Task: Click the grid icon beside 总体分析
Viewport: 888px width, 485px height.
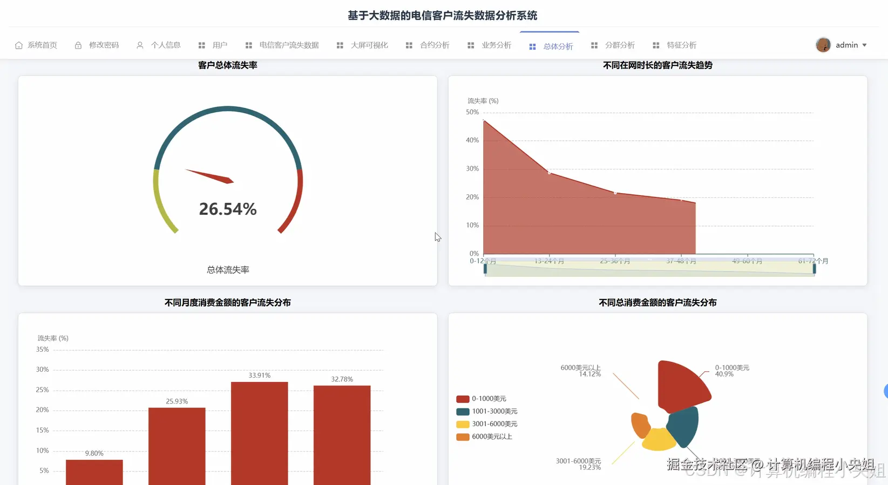Action: (x=533, y=47)
